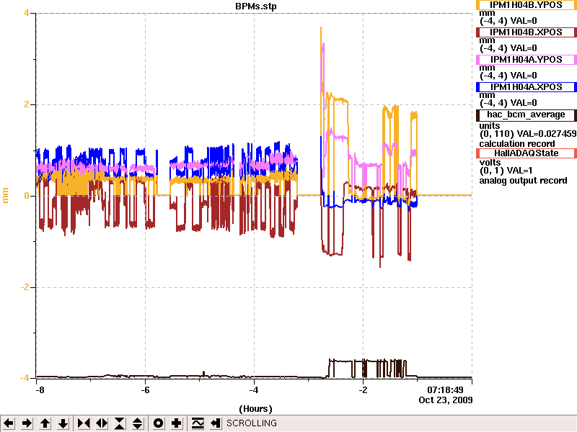
Task: Click the mm y-axis unit label
Action: coord(5,195)
